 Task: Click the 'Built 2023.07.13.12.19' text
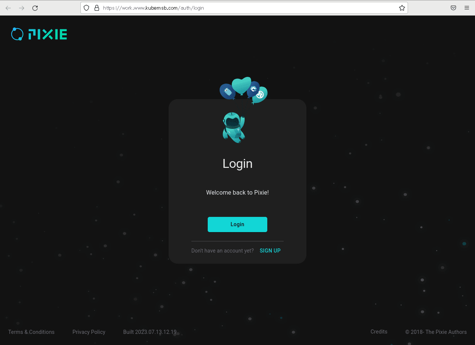[150, 332]
